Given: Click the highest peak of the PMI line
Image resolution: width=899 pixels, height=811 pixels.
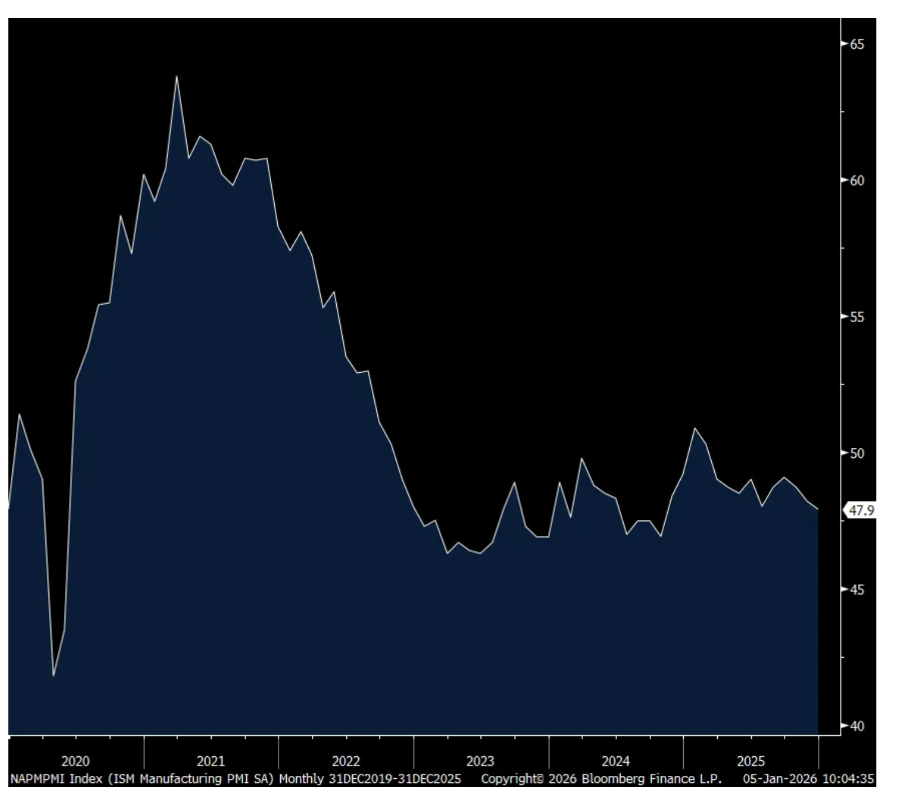Looking at the screenshot, I should pyautogui.click(x=176, y=77).
